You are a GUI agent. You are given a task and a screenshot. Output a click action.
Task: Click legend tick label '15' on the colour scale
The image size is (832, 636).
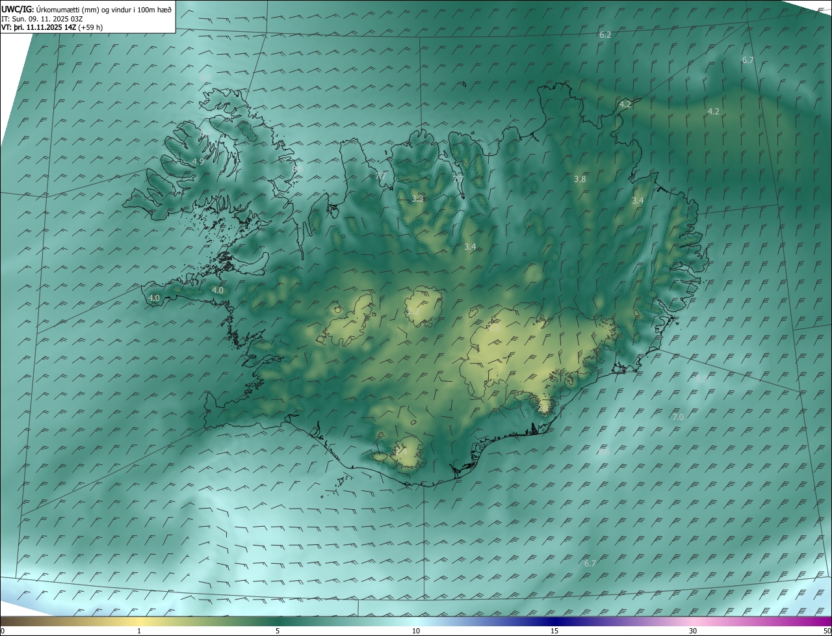554,631
